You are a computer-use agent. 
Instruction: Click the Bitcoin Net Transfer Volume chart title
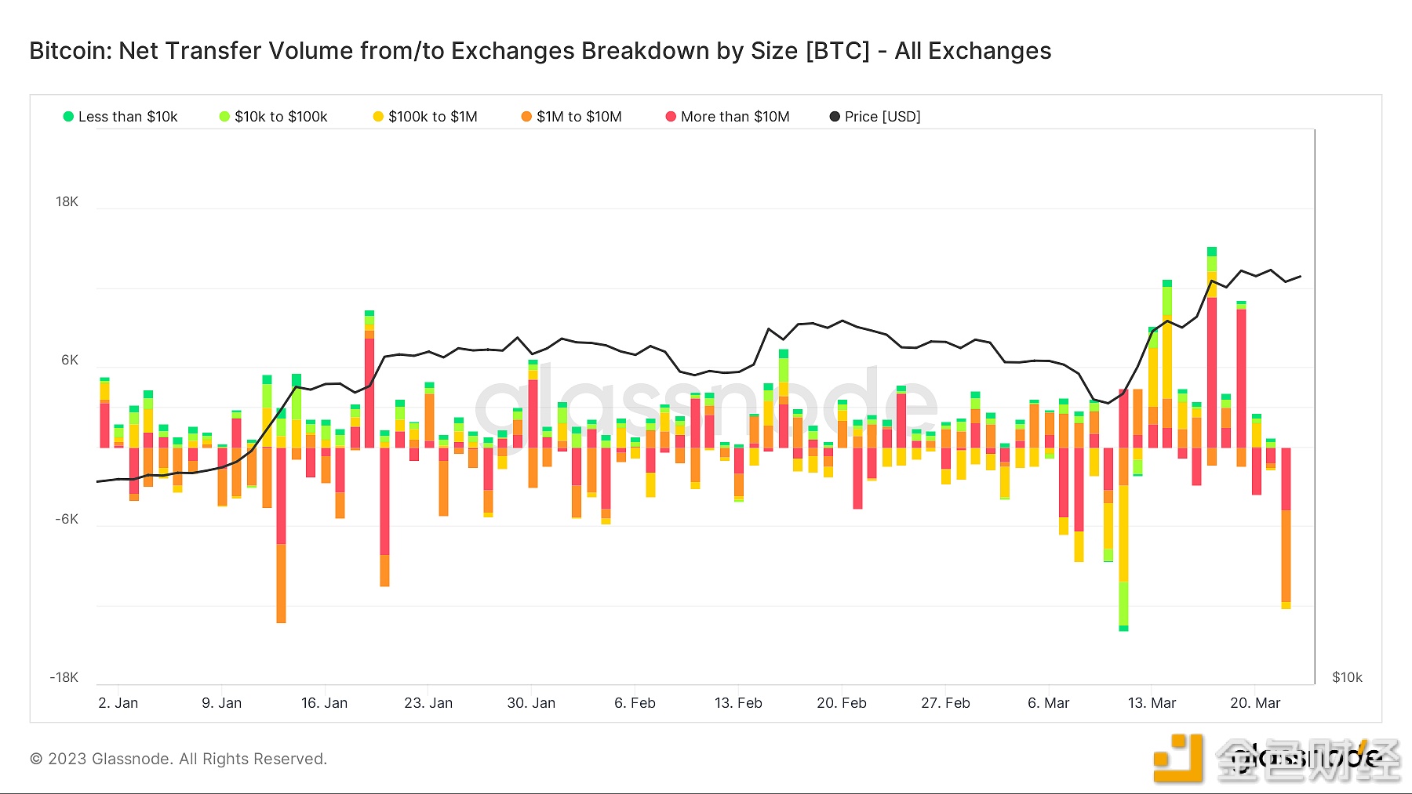coord(540,51)
